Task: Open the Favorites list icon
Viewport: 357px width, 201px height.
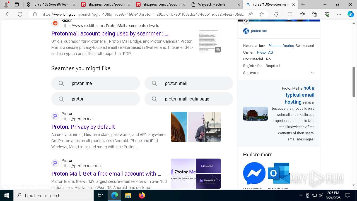Action: tap(302, 14)
